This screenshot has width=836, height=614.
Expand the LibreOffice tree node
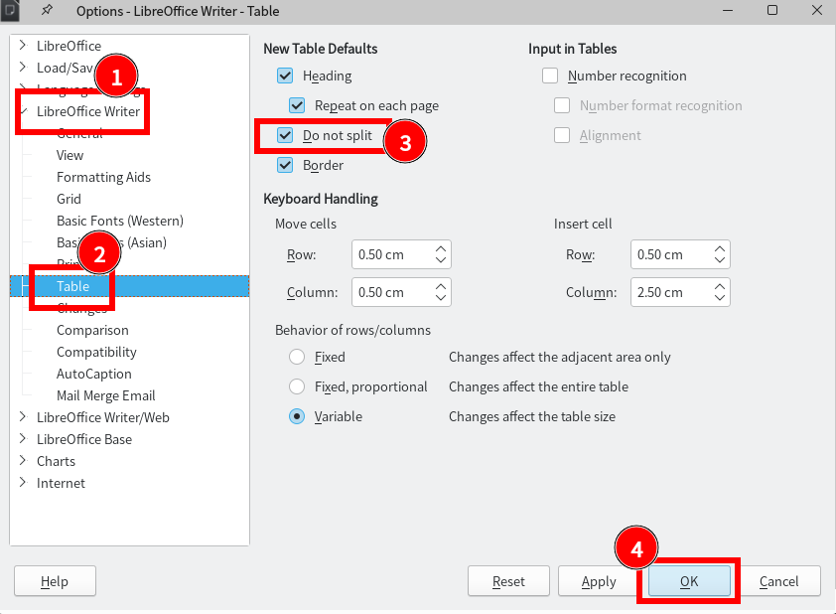[23, 46]
